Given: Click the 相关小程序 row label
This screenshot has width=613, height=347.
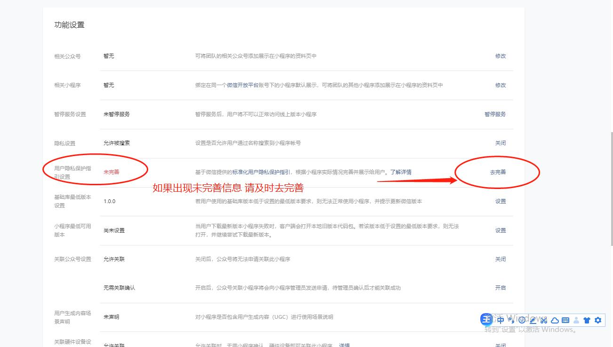Looking at the screenshot, I should click(67, 86).
